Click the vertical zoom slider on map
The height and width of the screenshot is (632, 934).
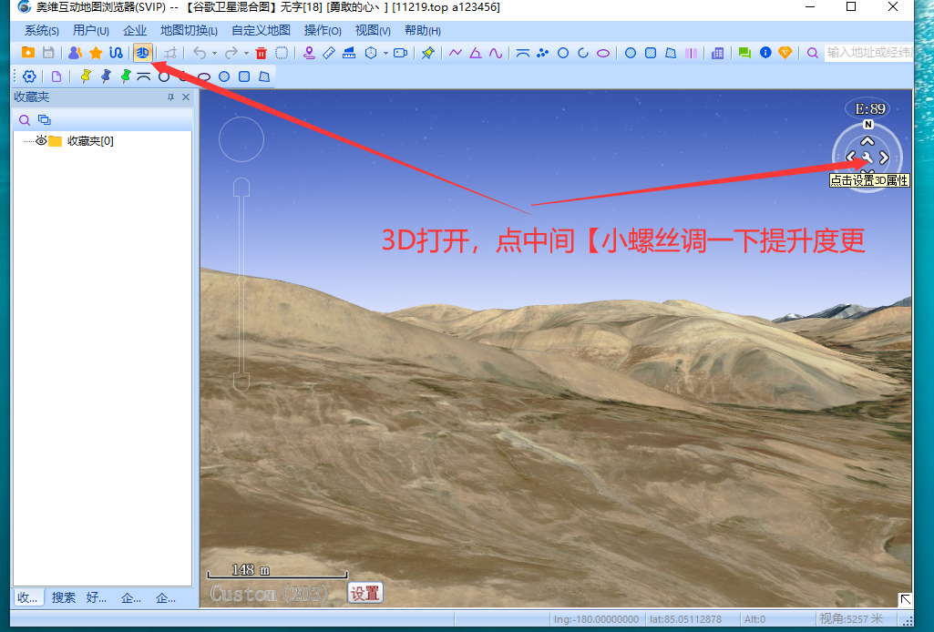click(241, 282)
